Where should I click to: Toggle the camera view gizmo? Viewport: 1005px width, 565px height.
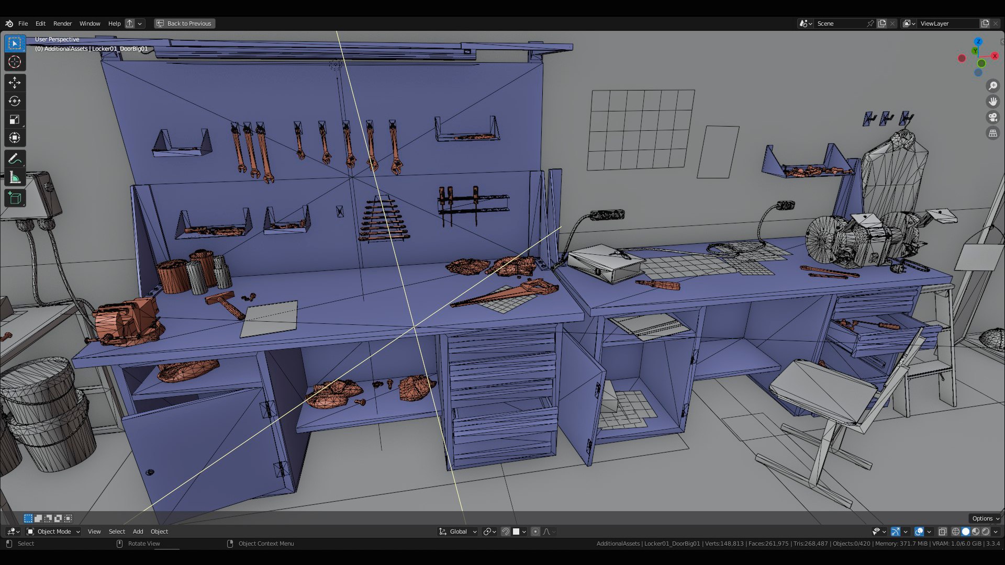tap(993, 117)
